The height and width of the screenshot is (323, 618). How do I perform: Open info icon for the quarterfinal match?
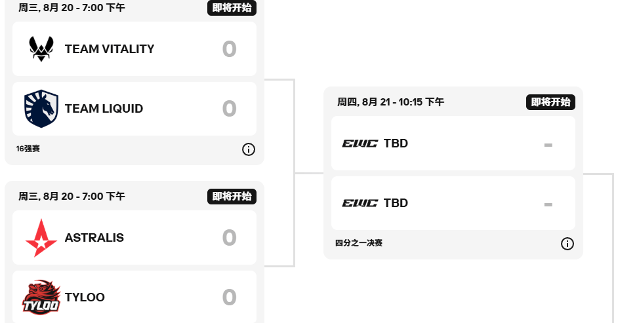coord(567,244)
